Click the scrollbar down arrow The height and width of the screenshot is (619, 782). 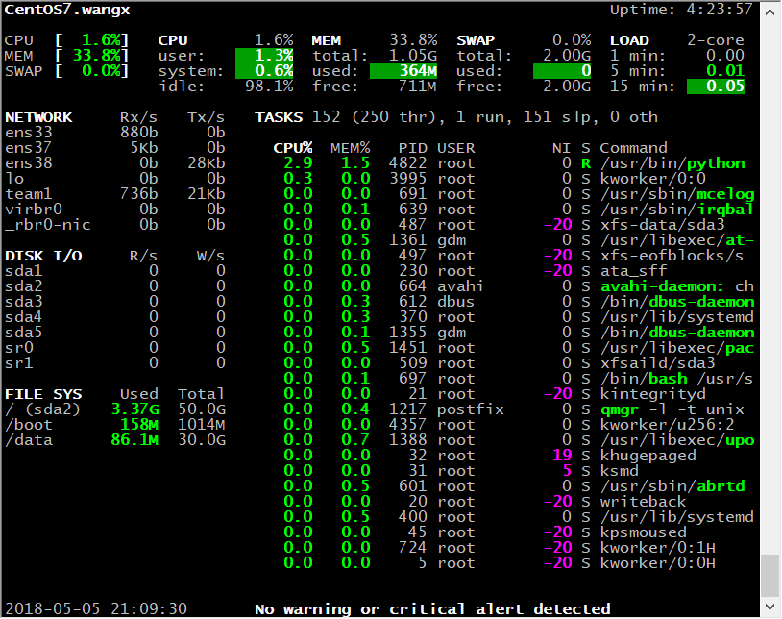tap(770, 608)
